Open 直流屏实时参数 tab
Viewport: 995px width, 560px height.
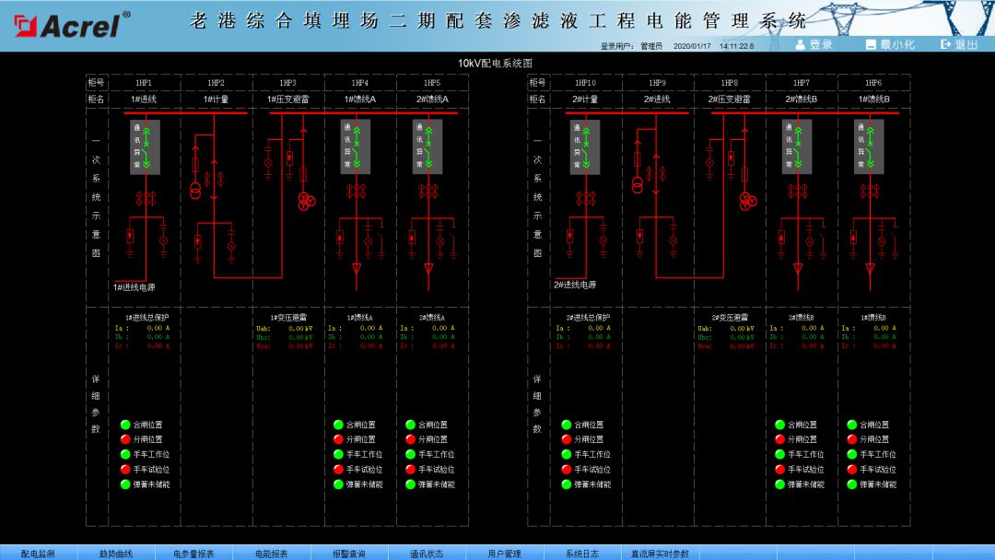tap(660, 553)
